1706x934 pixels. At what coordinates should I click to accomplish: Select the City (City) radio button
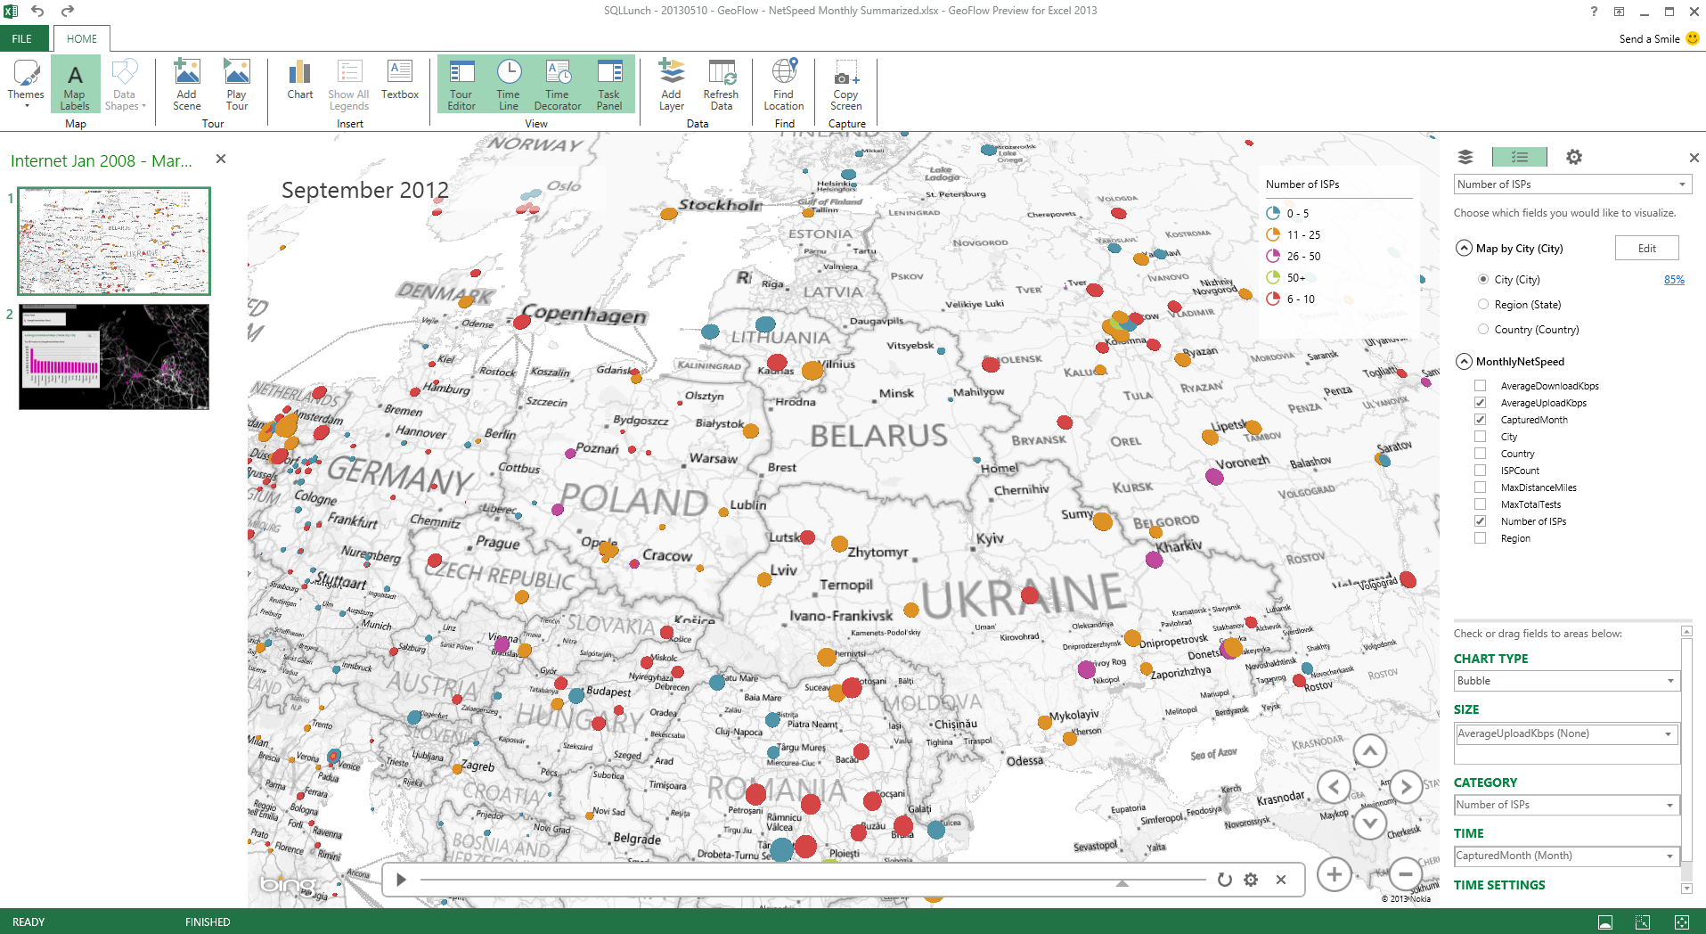pos(1483,279)
